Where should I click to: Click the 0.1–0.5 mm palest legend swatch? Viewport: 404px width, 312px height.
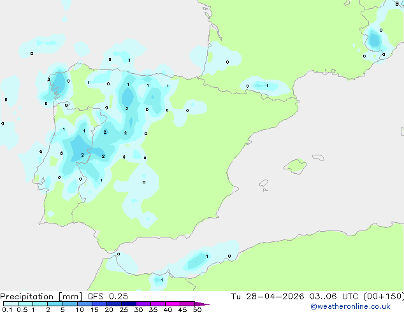click(11, 304)
